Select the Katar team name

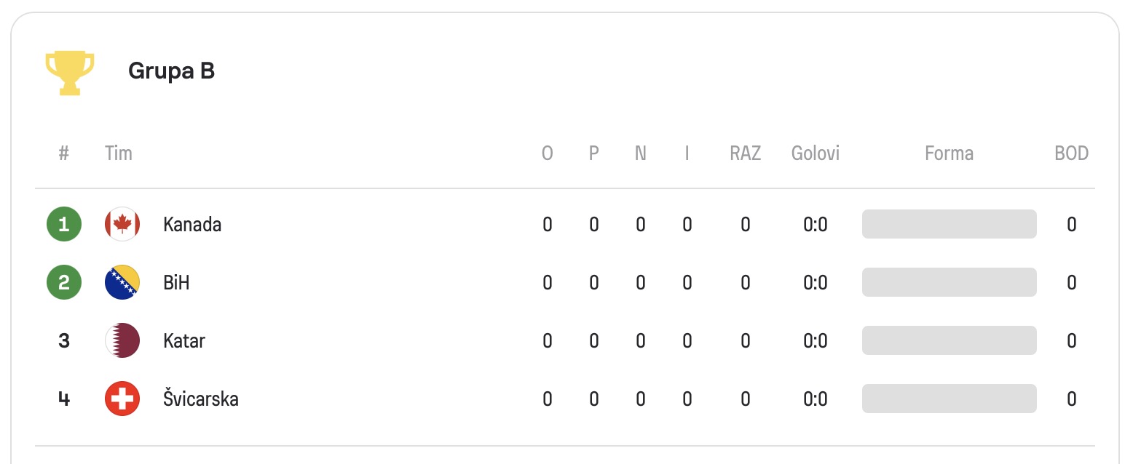(x=184, y=340)
